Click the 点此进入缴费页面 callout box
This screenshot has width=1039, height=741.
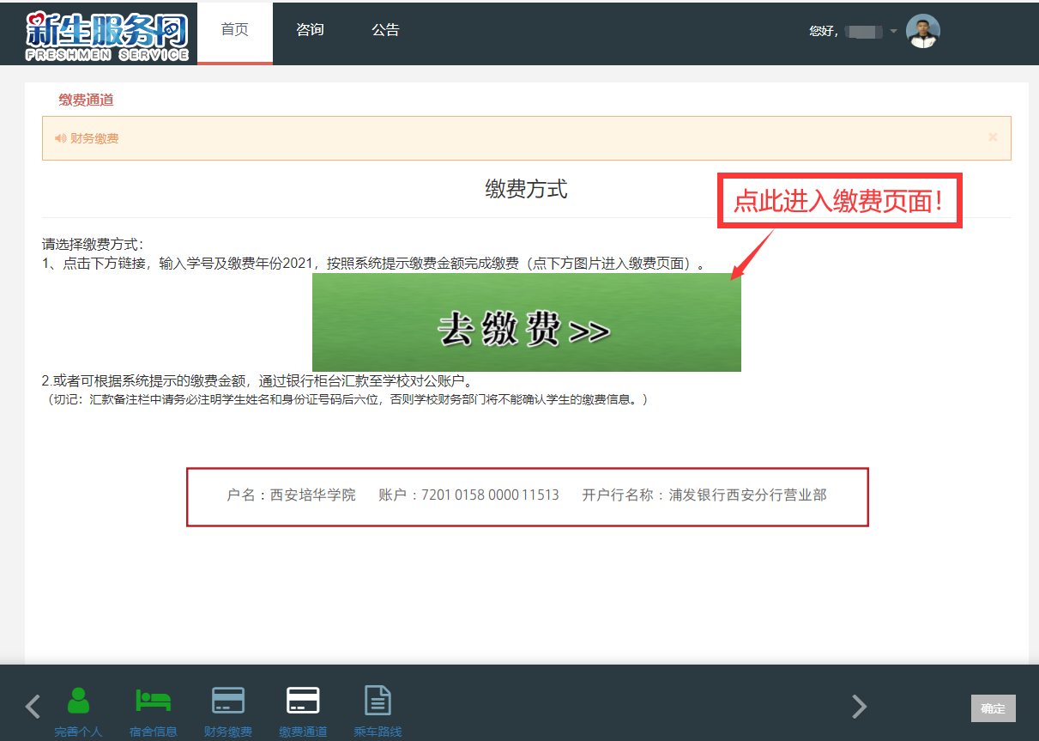tap(839, 201)
